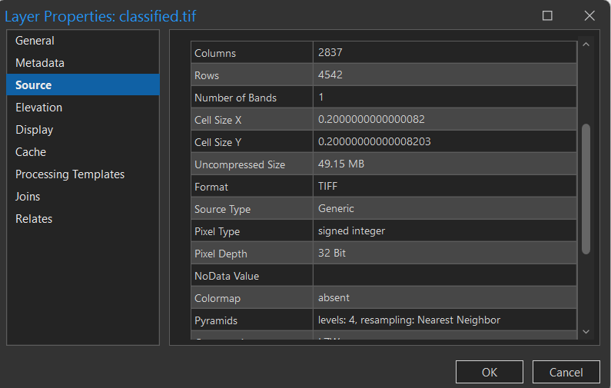The image size is (611, 388).
Task: Go to the Display tab
Action: pyautogui.click(x=35, y=130)
